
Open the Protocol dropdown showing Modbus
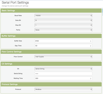63,89
